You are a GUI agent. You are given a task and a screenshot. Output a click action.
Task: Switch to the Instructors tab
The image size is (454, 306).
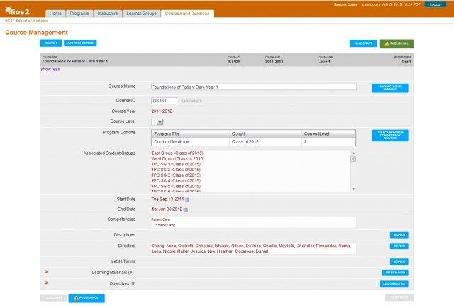point(107,13)
